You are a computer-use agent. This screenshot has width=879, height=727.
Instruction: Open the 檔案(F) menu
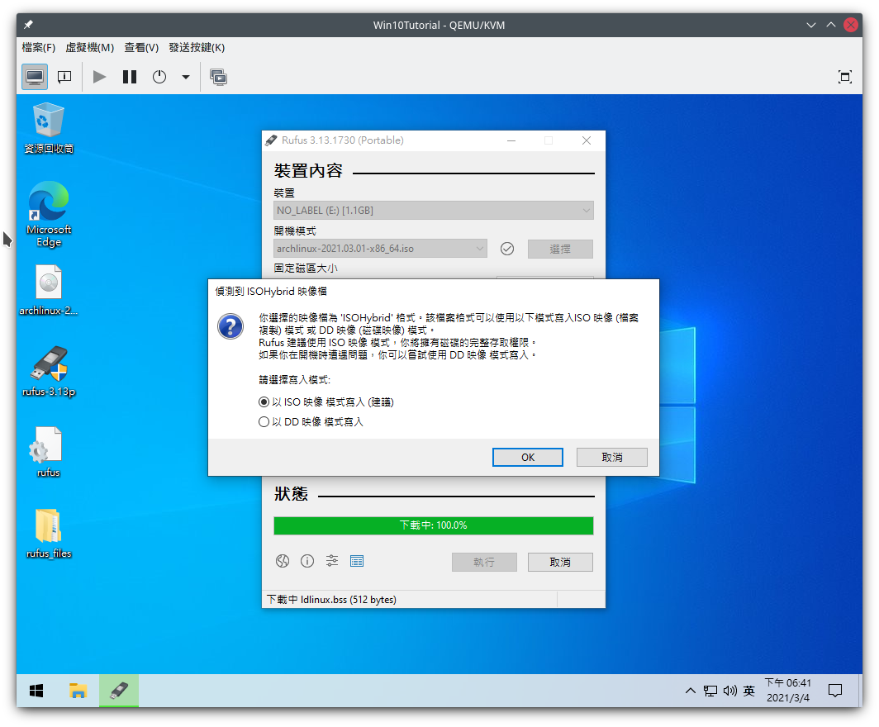(39, 48)
